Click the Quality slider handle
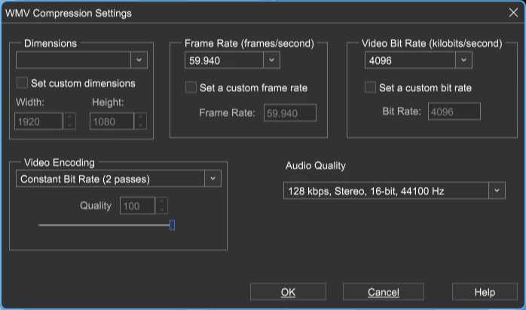Screen dimensions: 526x310 [172, 225]
